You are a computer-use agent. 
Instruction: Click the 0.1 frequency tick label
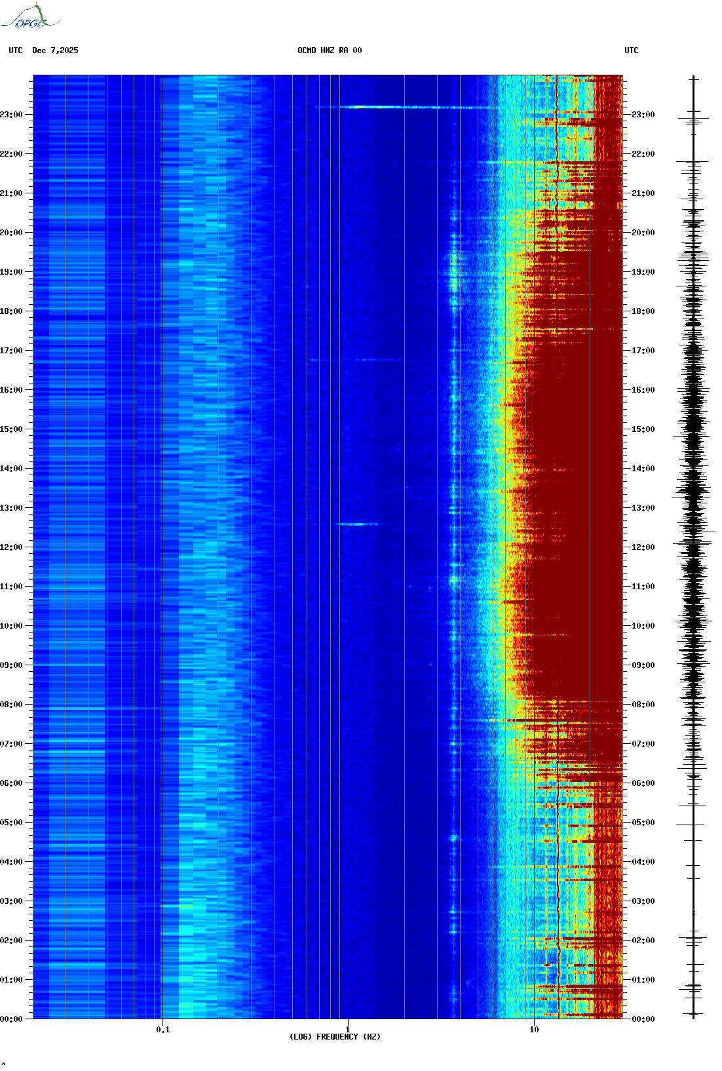pos(162,1029)
